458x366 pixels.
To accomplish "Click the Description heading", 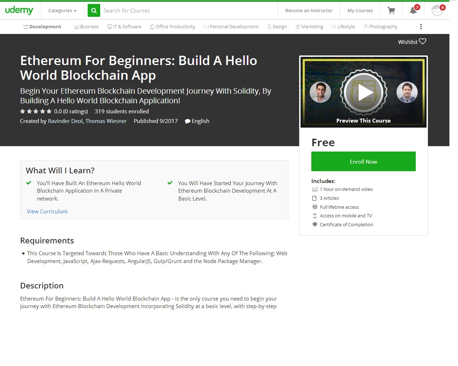I will pos(42,286).
